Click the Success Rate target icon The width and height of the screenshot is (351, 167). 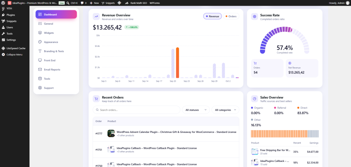(255, 16)
